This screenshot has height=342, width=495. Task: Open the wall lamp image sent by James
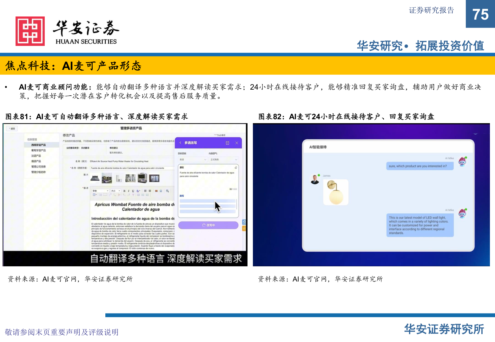336,192
